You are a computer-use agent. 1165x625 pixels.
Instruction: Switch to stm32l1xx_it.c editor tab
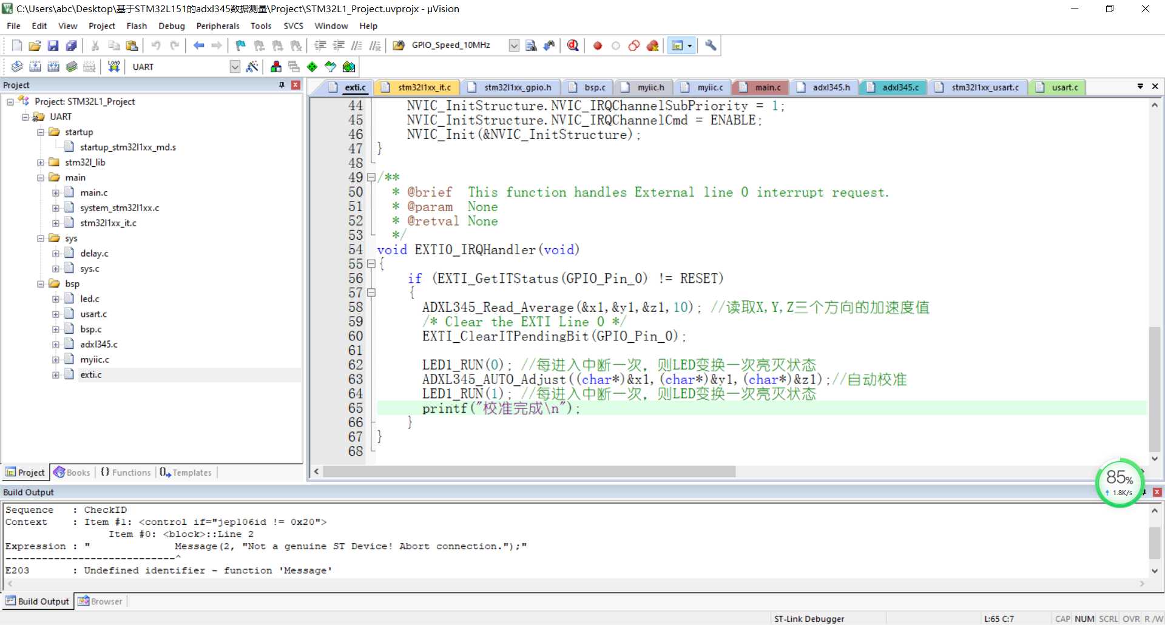tap(417, 87)
